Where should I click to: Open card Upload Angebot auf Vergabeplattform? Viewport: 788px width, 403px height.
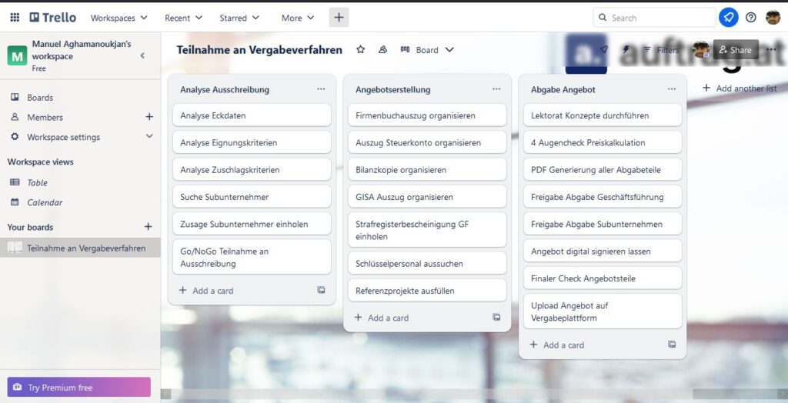click(x=603, y=311)
